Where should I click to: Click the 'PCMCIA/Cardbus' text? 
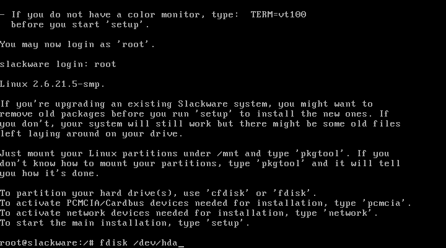coord(105,203)
